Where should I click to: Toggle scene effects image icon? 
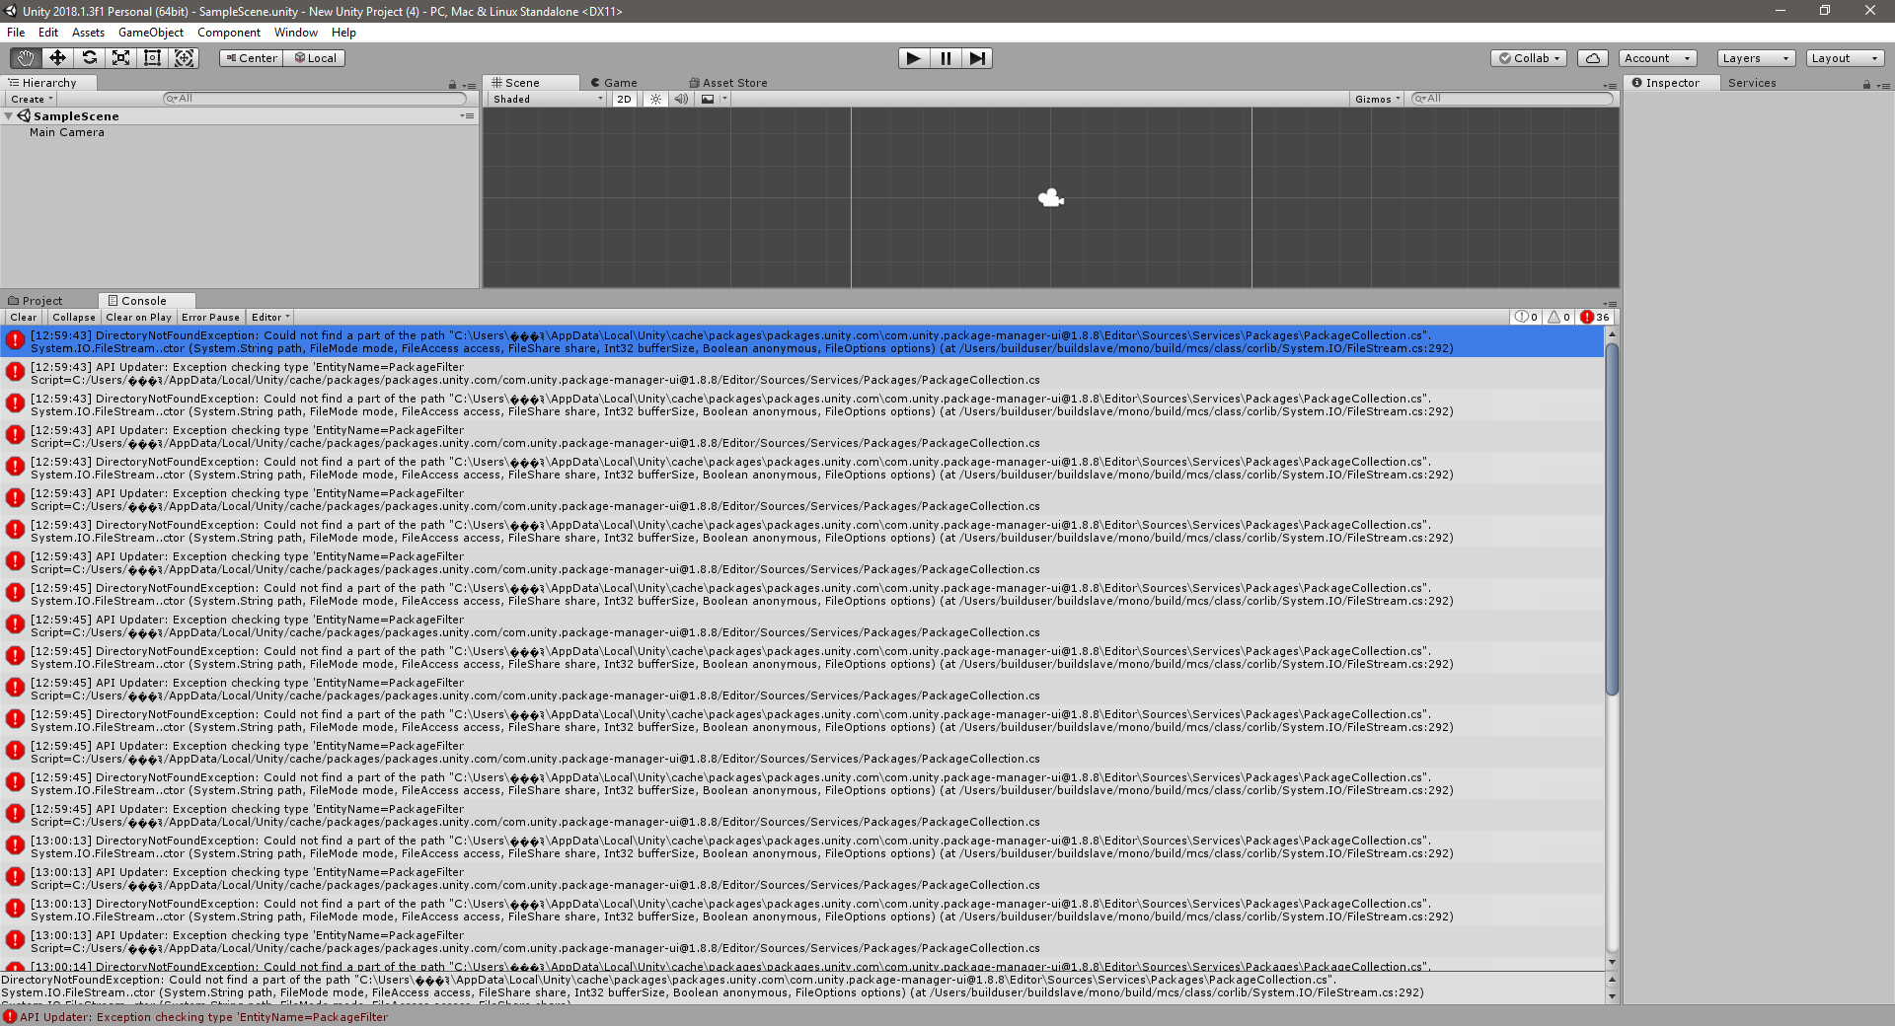(x=708, y=99)
